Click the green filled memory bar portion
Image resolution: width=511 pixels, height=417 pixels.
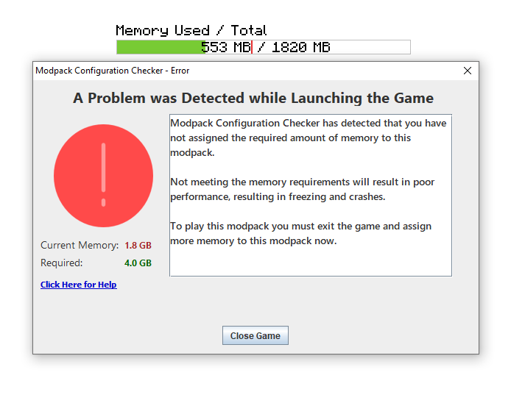(158, 48)
